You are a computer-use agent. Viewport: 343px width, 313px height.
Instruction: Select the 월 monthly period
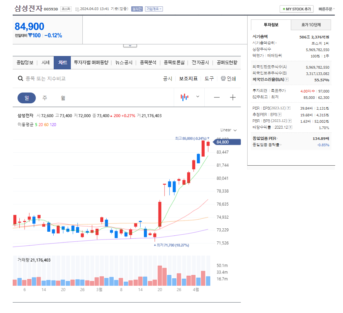pos(63,98)
